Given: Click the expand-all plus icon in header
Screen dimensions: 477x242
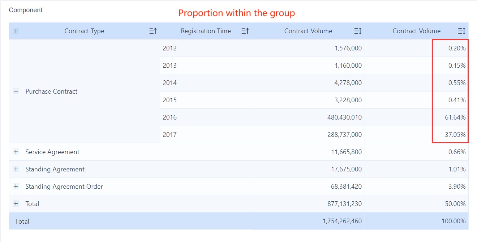Looking at the screenshot, I should [x=16, y=31].
